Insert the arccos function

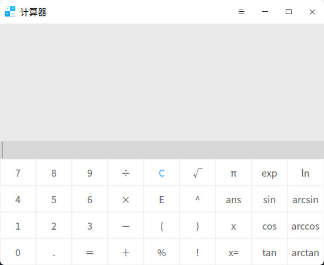click(x=305, y=226)
